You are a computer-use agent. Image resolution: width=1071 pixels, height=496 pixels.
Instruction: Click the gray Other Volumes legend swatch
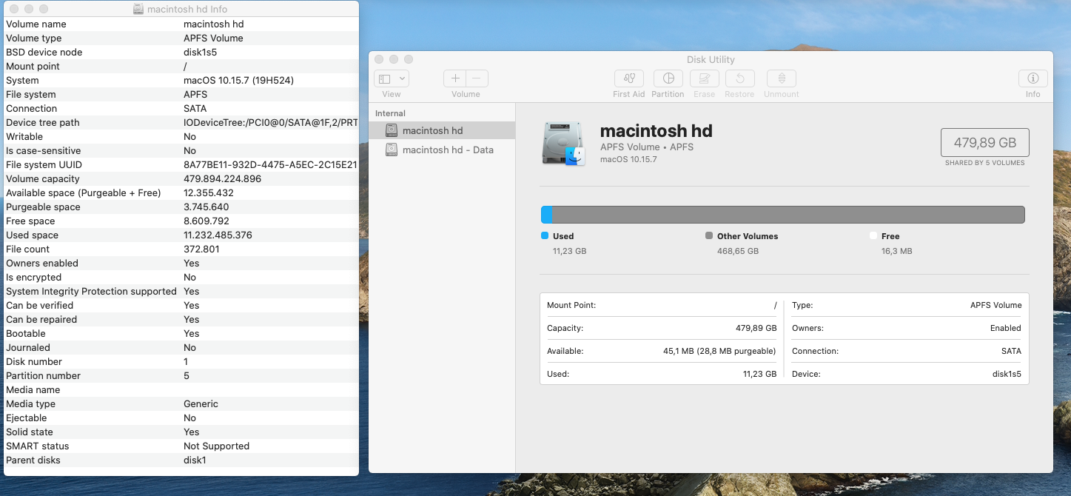point(709,235)
